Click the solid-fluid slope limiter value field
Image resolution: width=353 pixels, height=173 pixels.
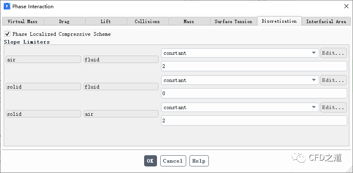pyautogui.click(x=254, y=94)
